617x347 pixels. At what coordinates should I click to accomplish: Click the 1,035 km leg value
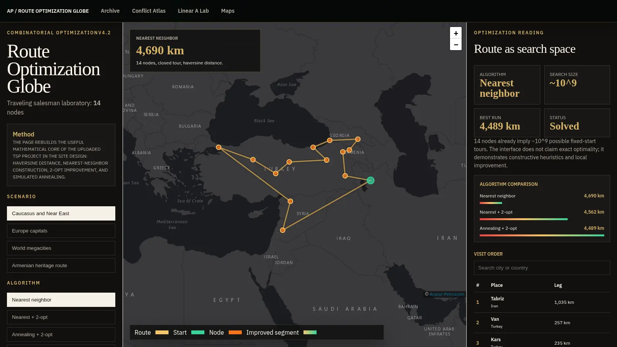click(564, 302)
